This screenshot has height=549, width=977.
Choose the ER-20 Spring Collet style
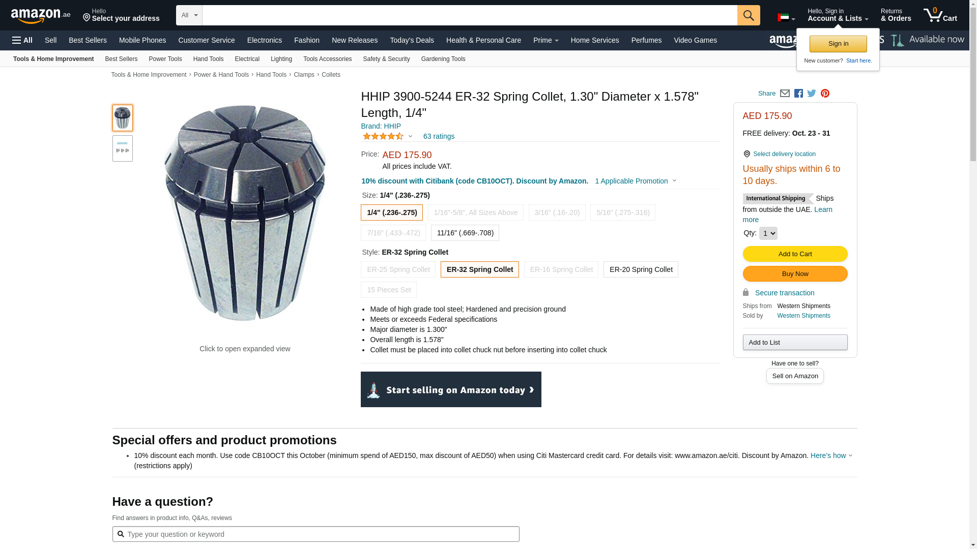tap(641, 269)
